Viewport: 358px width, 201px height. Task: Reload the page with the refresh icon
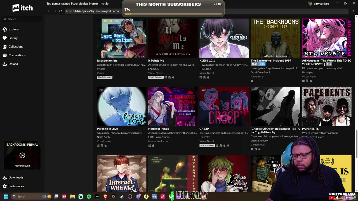coord(60,11)
